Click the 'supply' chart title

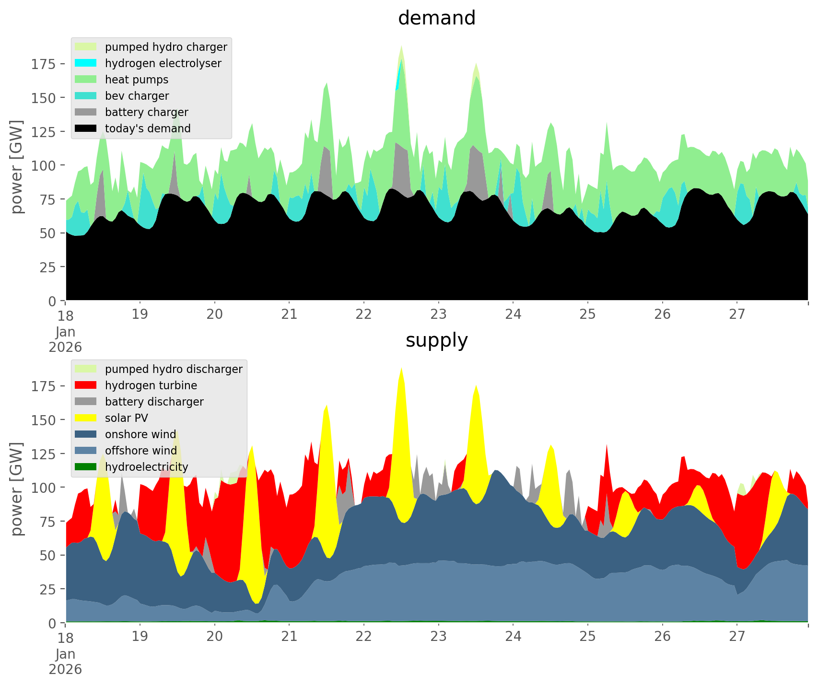437,340
